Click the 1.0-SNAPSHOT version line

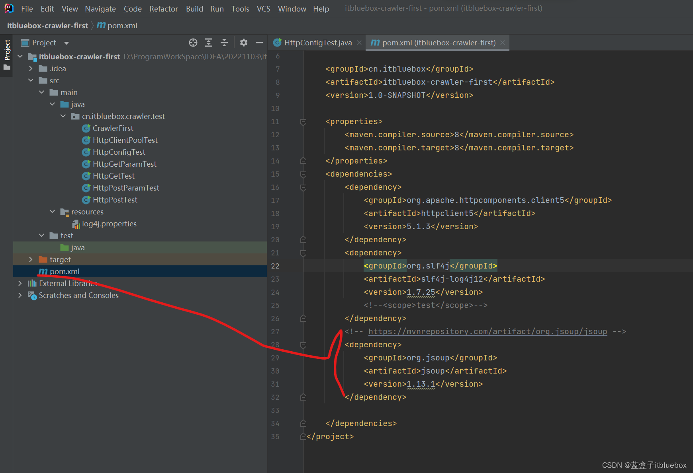point(399,95)
